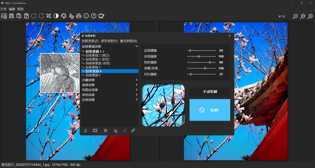Click the add text icon in the top toolbar
The image size is (315, 168).
tap(71, 16)
